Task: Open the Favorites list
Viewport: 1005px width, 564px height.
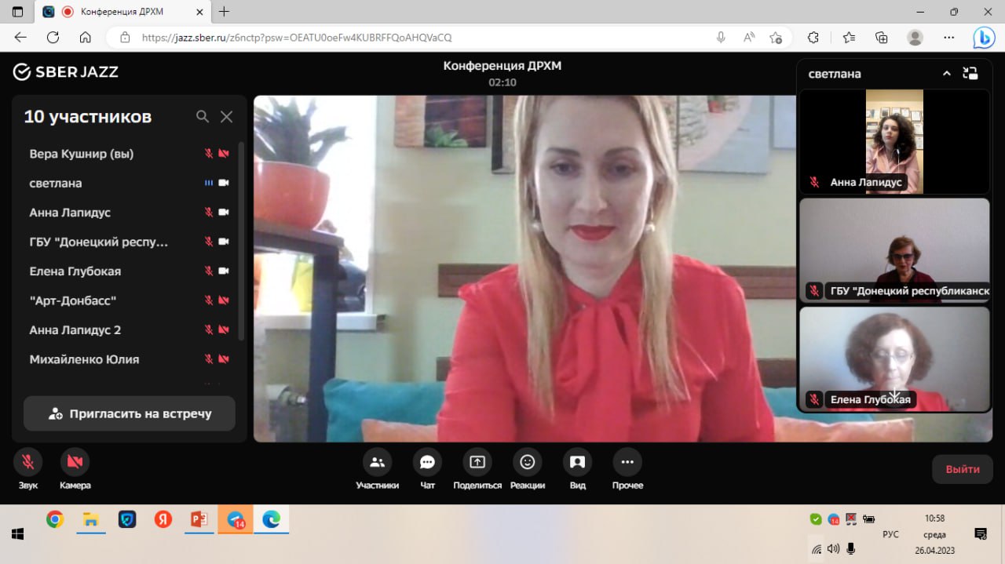Action: pyautogui.click(x=849, y=38)
